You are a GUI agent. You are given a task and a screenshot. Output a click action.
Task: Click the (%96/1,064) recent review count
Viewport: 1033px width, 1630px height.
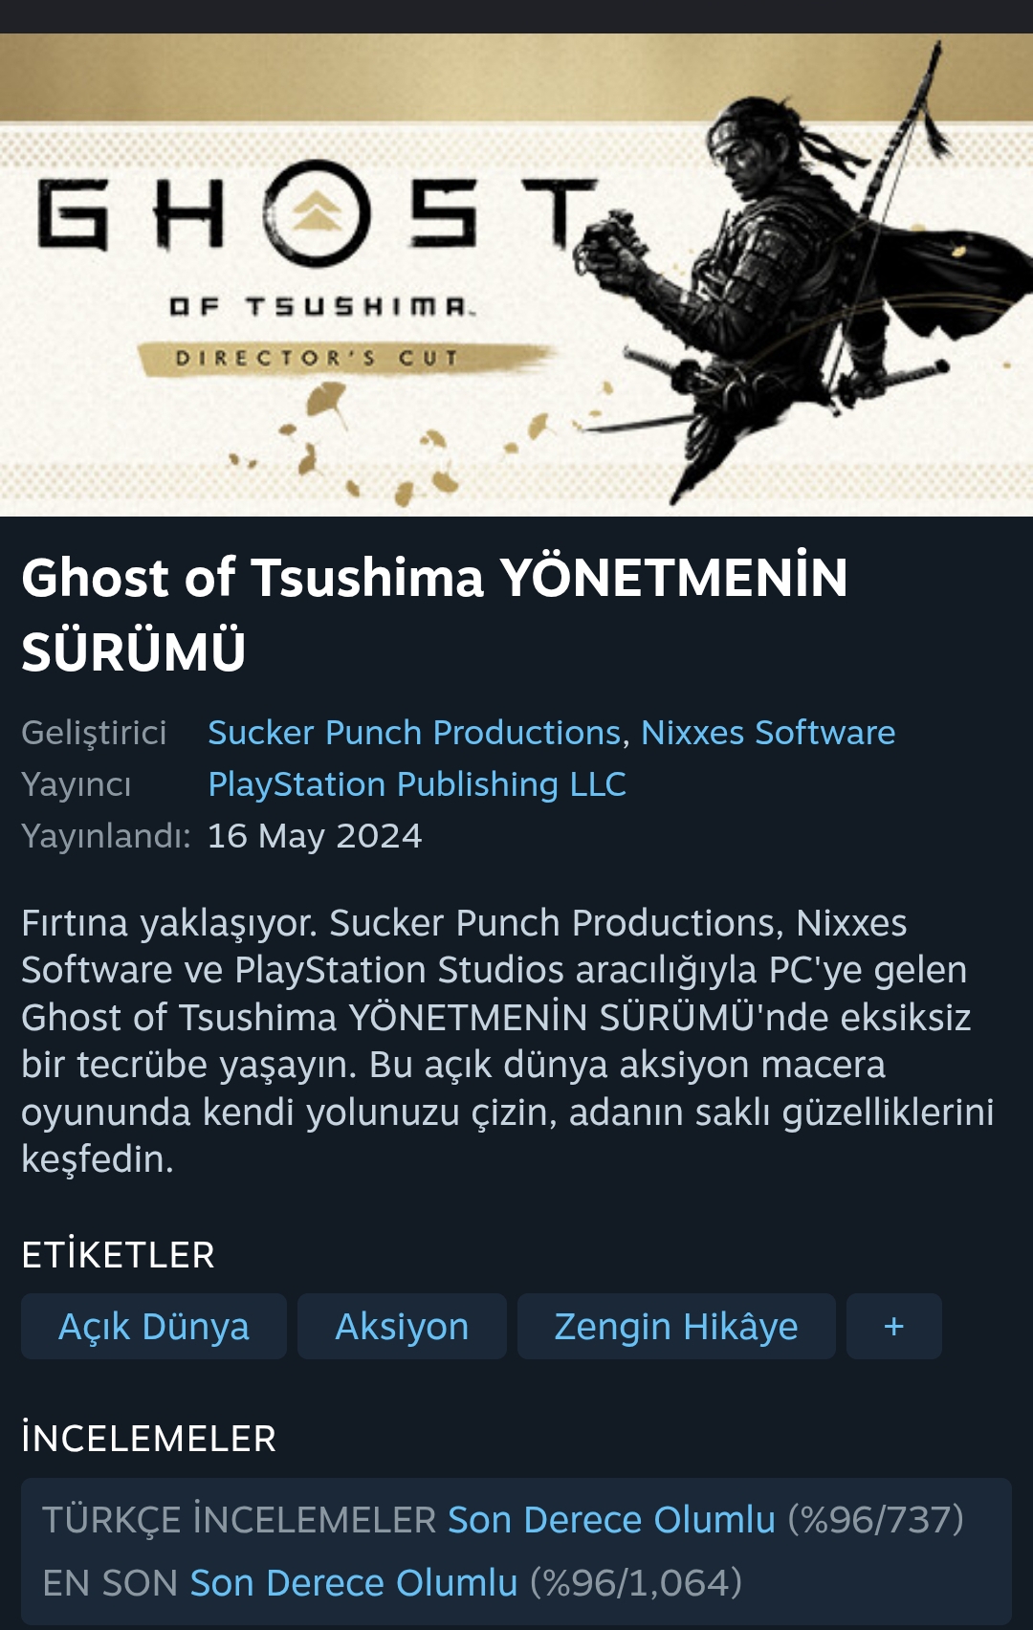tap(636, 1583)
